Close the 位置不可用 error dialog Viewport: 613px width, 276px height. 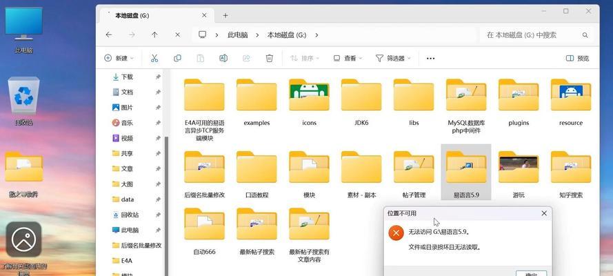tap(544, 213)
